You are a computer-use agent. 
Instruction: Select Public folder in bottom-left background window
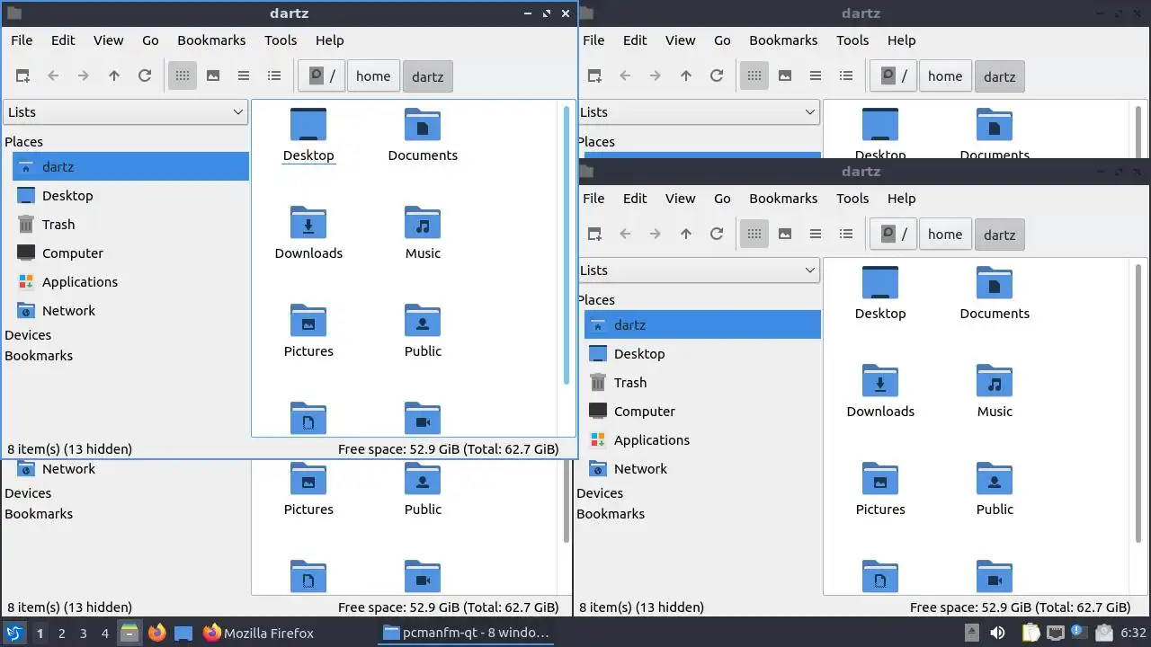pyautogui.click(x=423, y=489)
